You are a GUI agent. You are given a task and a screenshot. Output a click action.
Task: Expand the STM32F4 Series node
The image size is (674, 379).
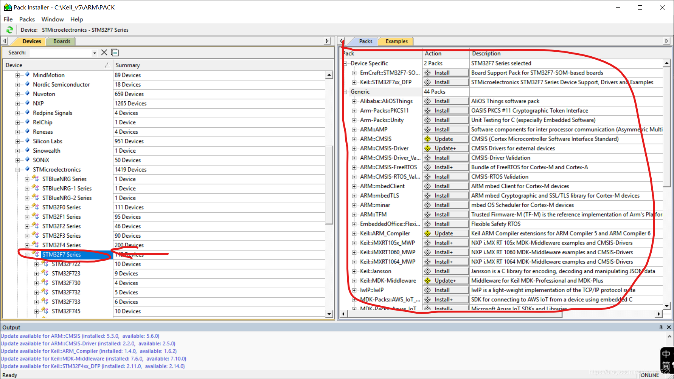coord(27,245)
